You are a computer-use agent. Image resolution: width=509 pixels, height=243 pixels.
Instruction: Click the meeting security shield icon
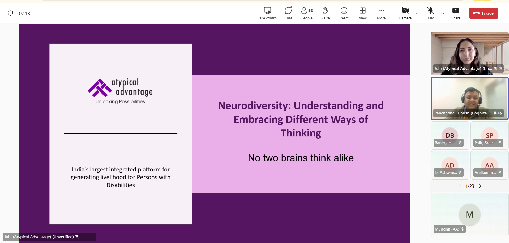coord(10,13)
